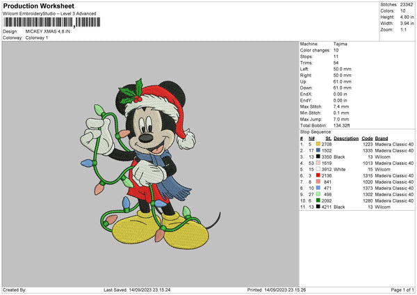Select the Max Stitch value '7.4 mm'

point(341,106)
